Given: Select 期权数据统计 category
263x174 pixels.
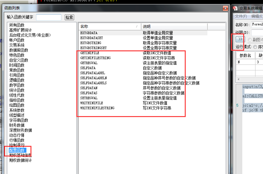Looking at the screenshot, I should pos(20,160).
